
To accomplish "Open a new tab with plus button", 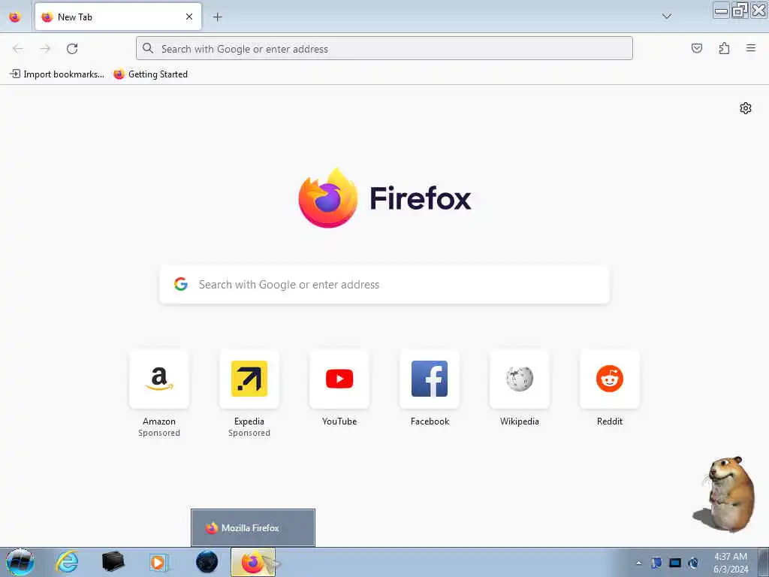I will click(217, 17).
